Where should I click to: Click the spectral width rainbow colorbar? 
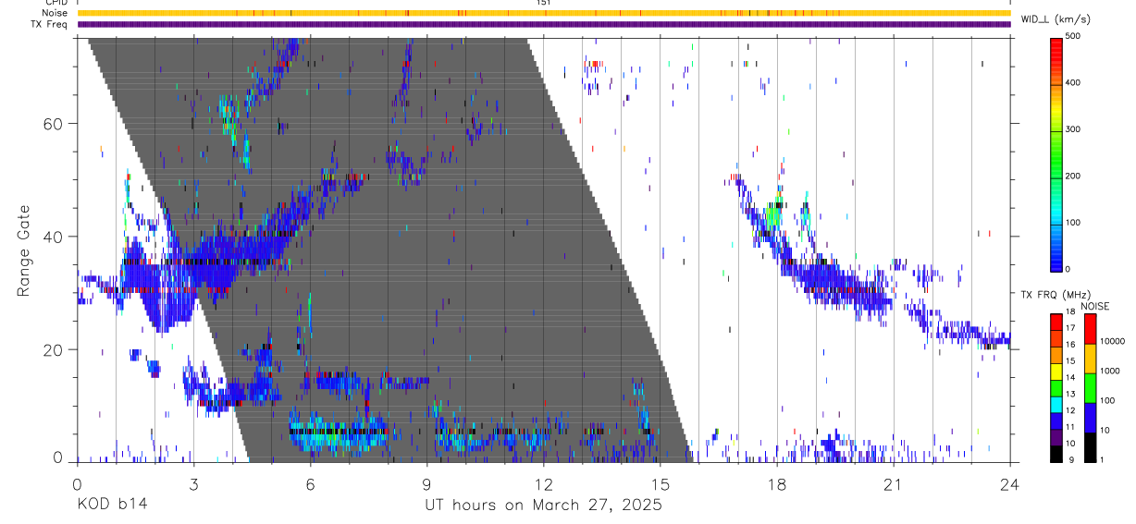(x=1056, y=153)
